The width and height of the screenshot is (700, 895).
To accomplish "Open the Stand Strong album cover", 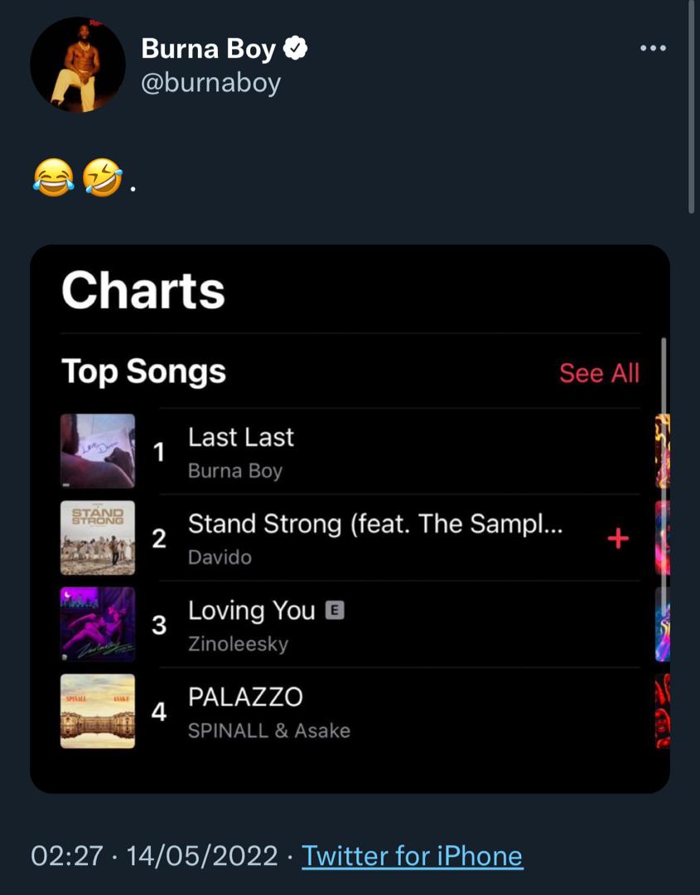I will (x=98, y=538).
